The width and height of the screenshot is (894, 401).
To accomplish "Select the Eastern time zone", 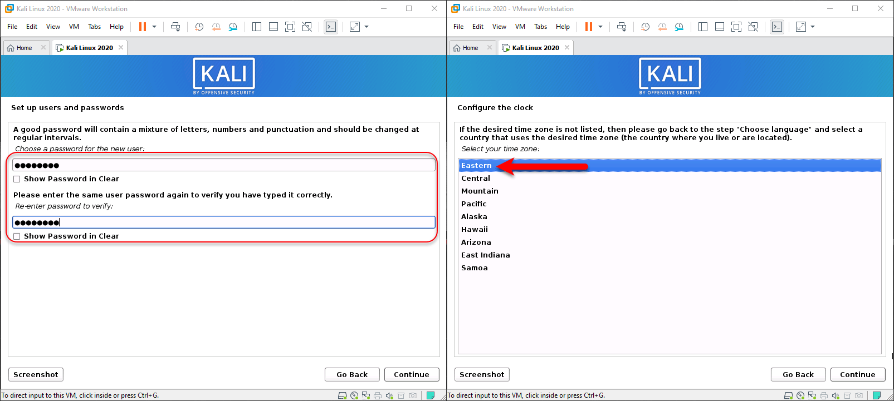I will point(670,165).
